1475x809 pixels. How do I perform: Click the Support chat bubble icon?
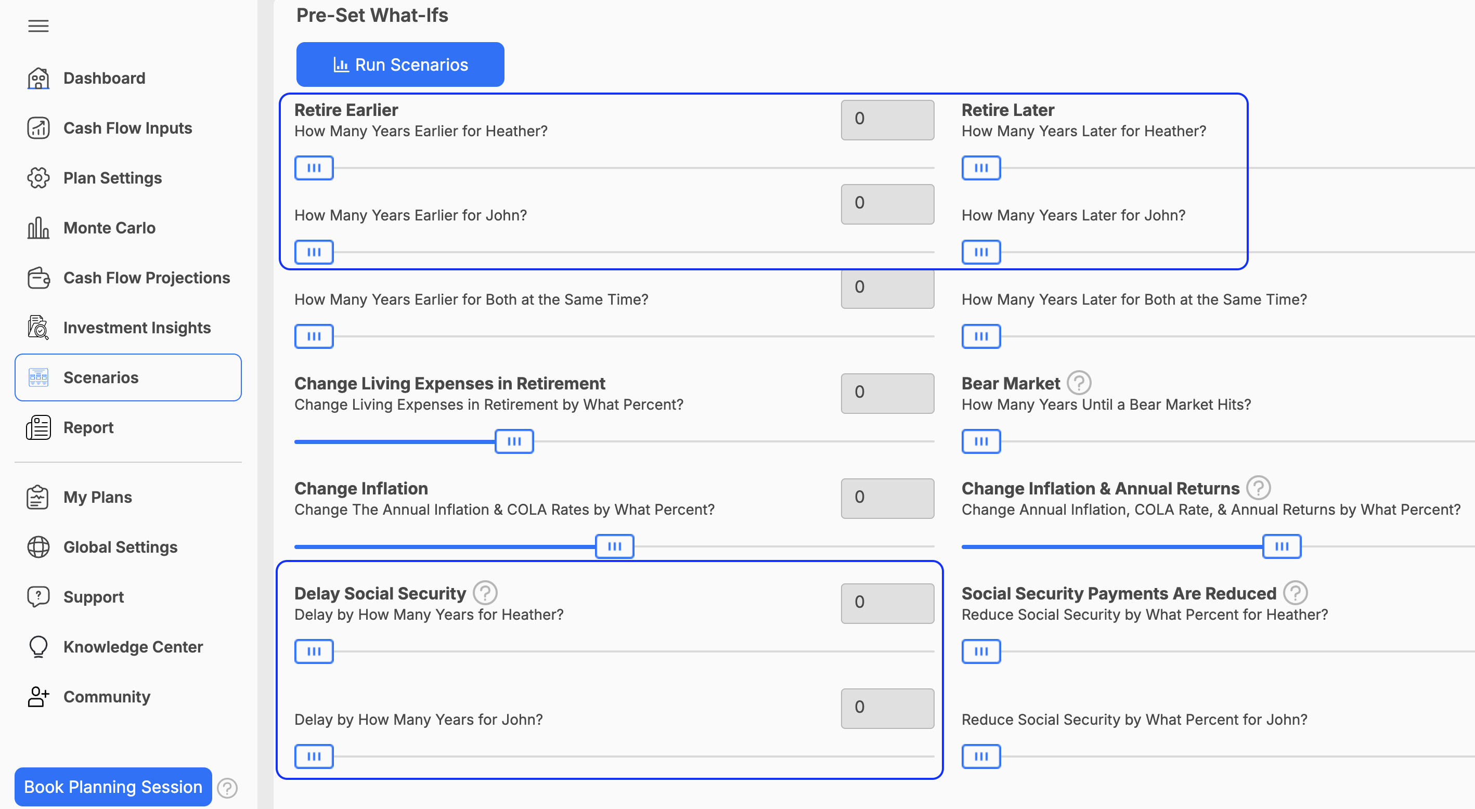click(x=38, y=596)
